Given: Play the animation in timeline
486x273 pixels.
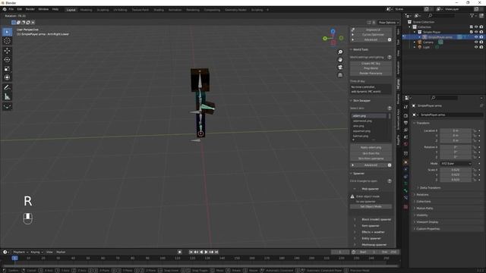Looking at the screenshot, I should (x=206, y=253).
